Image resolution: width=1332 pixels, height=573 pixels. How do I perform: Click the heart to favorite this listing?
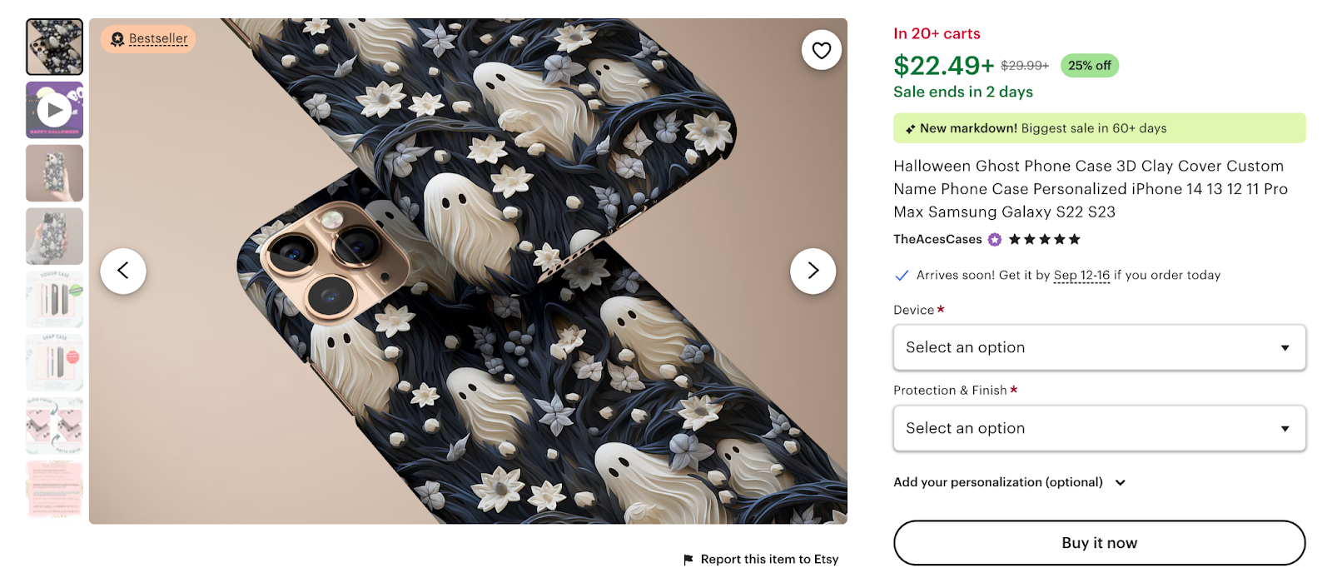click(821, 50)
